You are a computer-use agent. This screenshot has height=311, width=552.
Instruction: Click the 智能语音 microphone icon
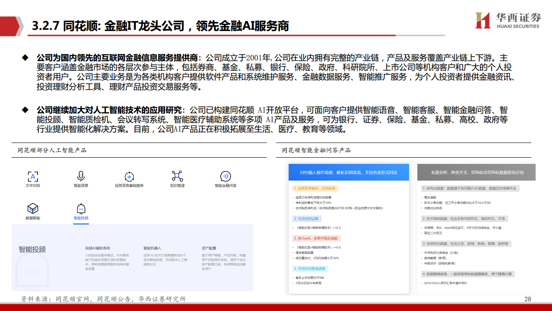tap(81, 176)
